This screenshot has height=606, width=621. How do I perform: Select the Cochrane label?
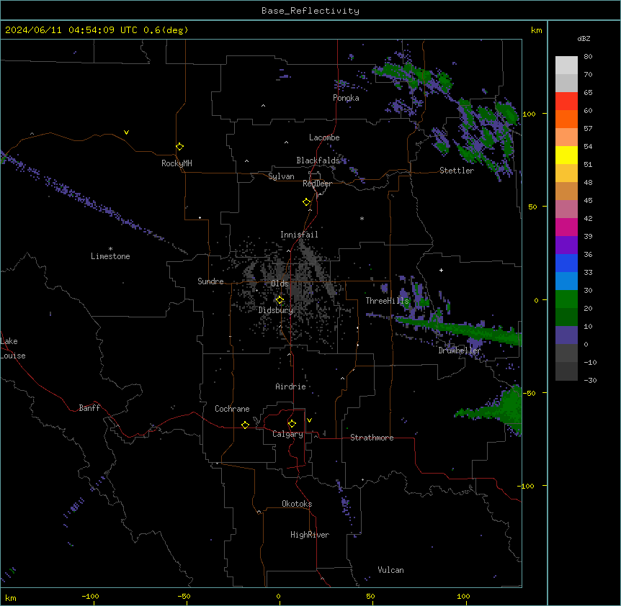[x=232, y=409]
